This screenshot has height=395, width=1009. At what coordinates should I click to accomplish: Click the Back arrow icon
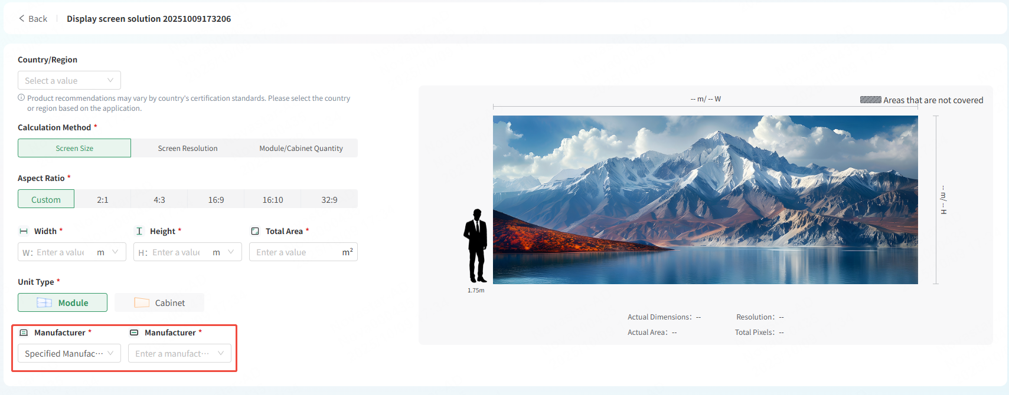pyautogui.click(x=22, y=18)
